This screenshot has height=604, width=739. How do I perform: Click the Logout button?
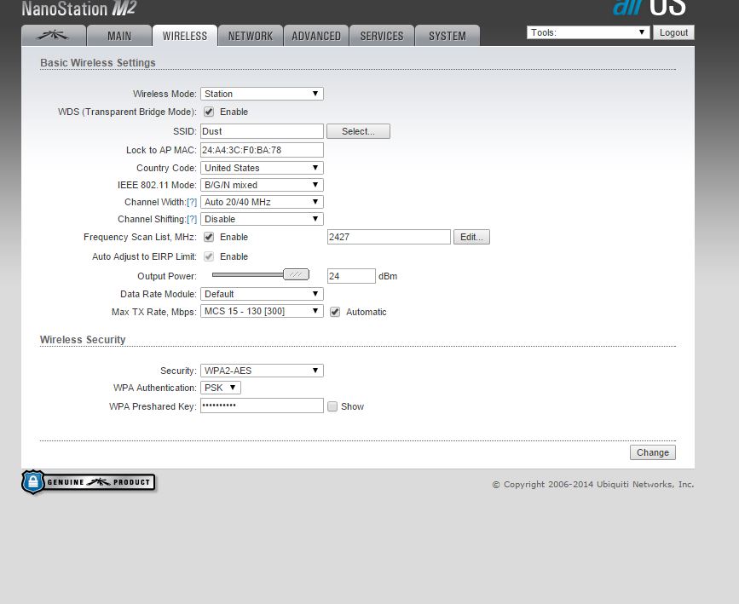pos(673,32)
